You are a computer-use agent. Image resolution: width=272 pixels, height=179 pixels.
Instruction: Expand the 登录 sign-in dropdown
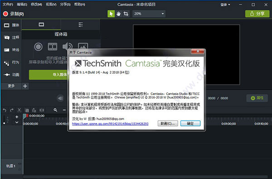[x=225, y=5]
